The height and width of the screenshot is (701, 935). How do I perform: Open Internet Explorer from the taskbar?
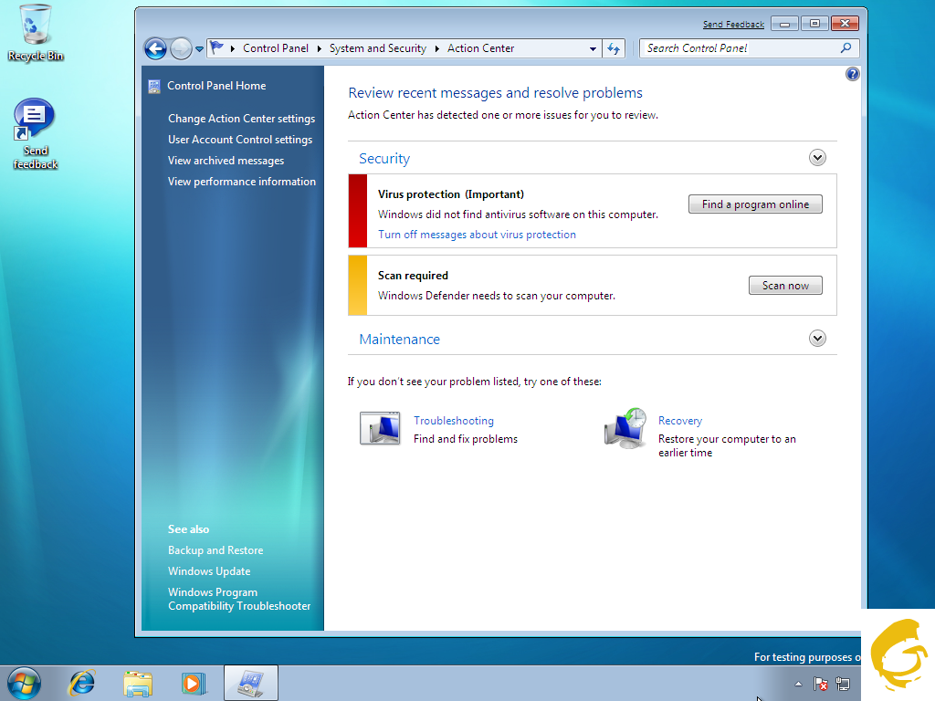[82, 683]
